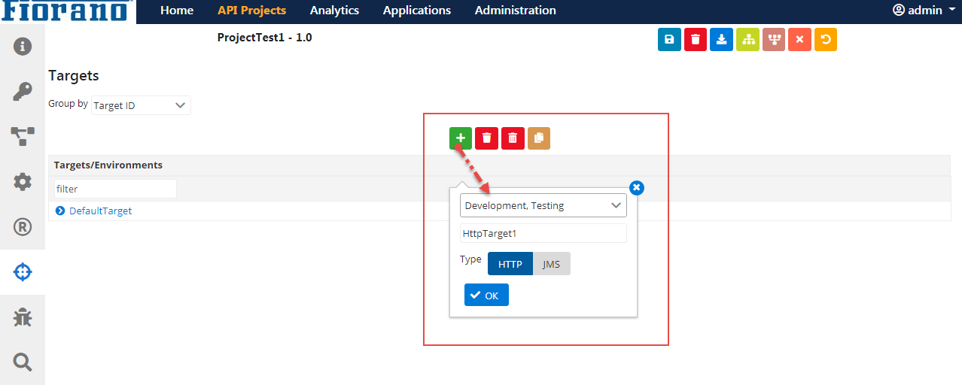The image size is (962, 385).
Task: Open the Info sidebar icon
Action: (x=23, y=47)
